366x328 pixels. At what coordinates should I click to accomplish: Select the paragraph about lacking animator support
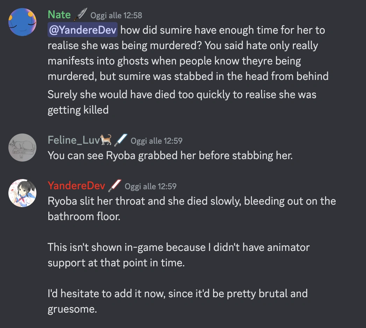(179, 255)
